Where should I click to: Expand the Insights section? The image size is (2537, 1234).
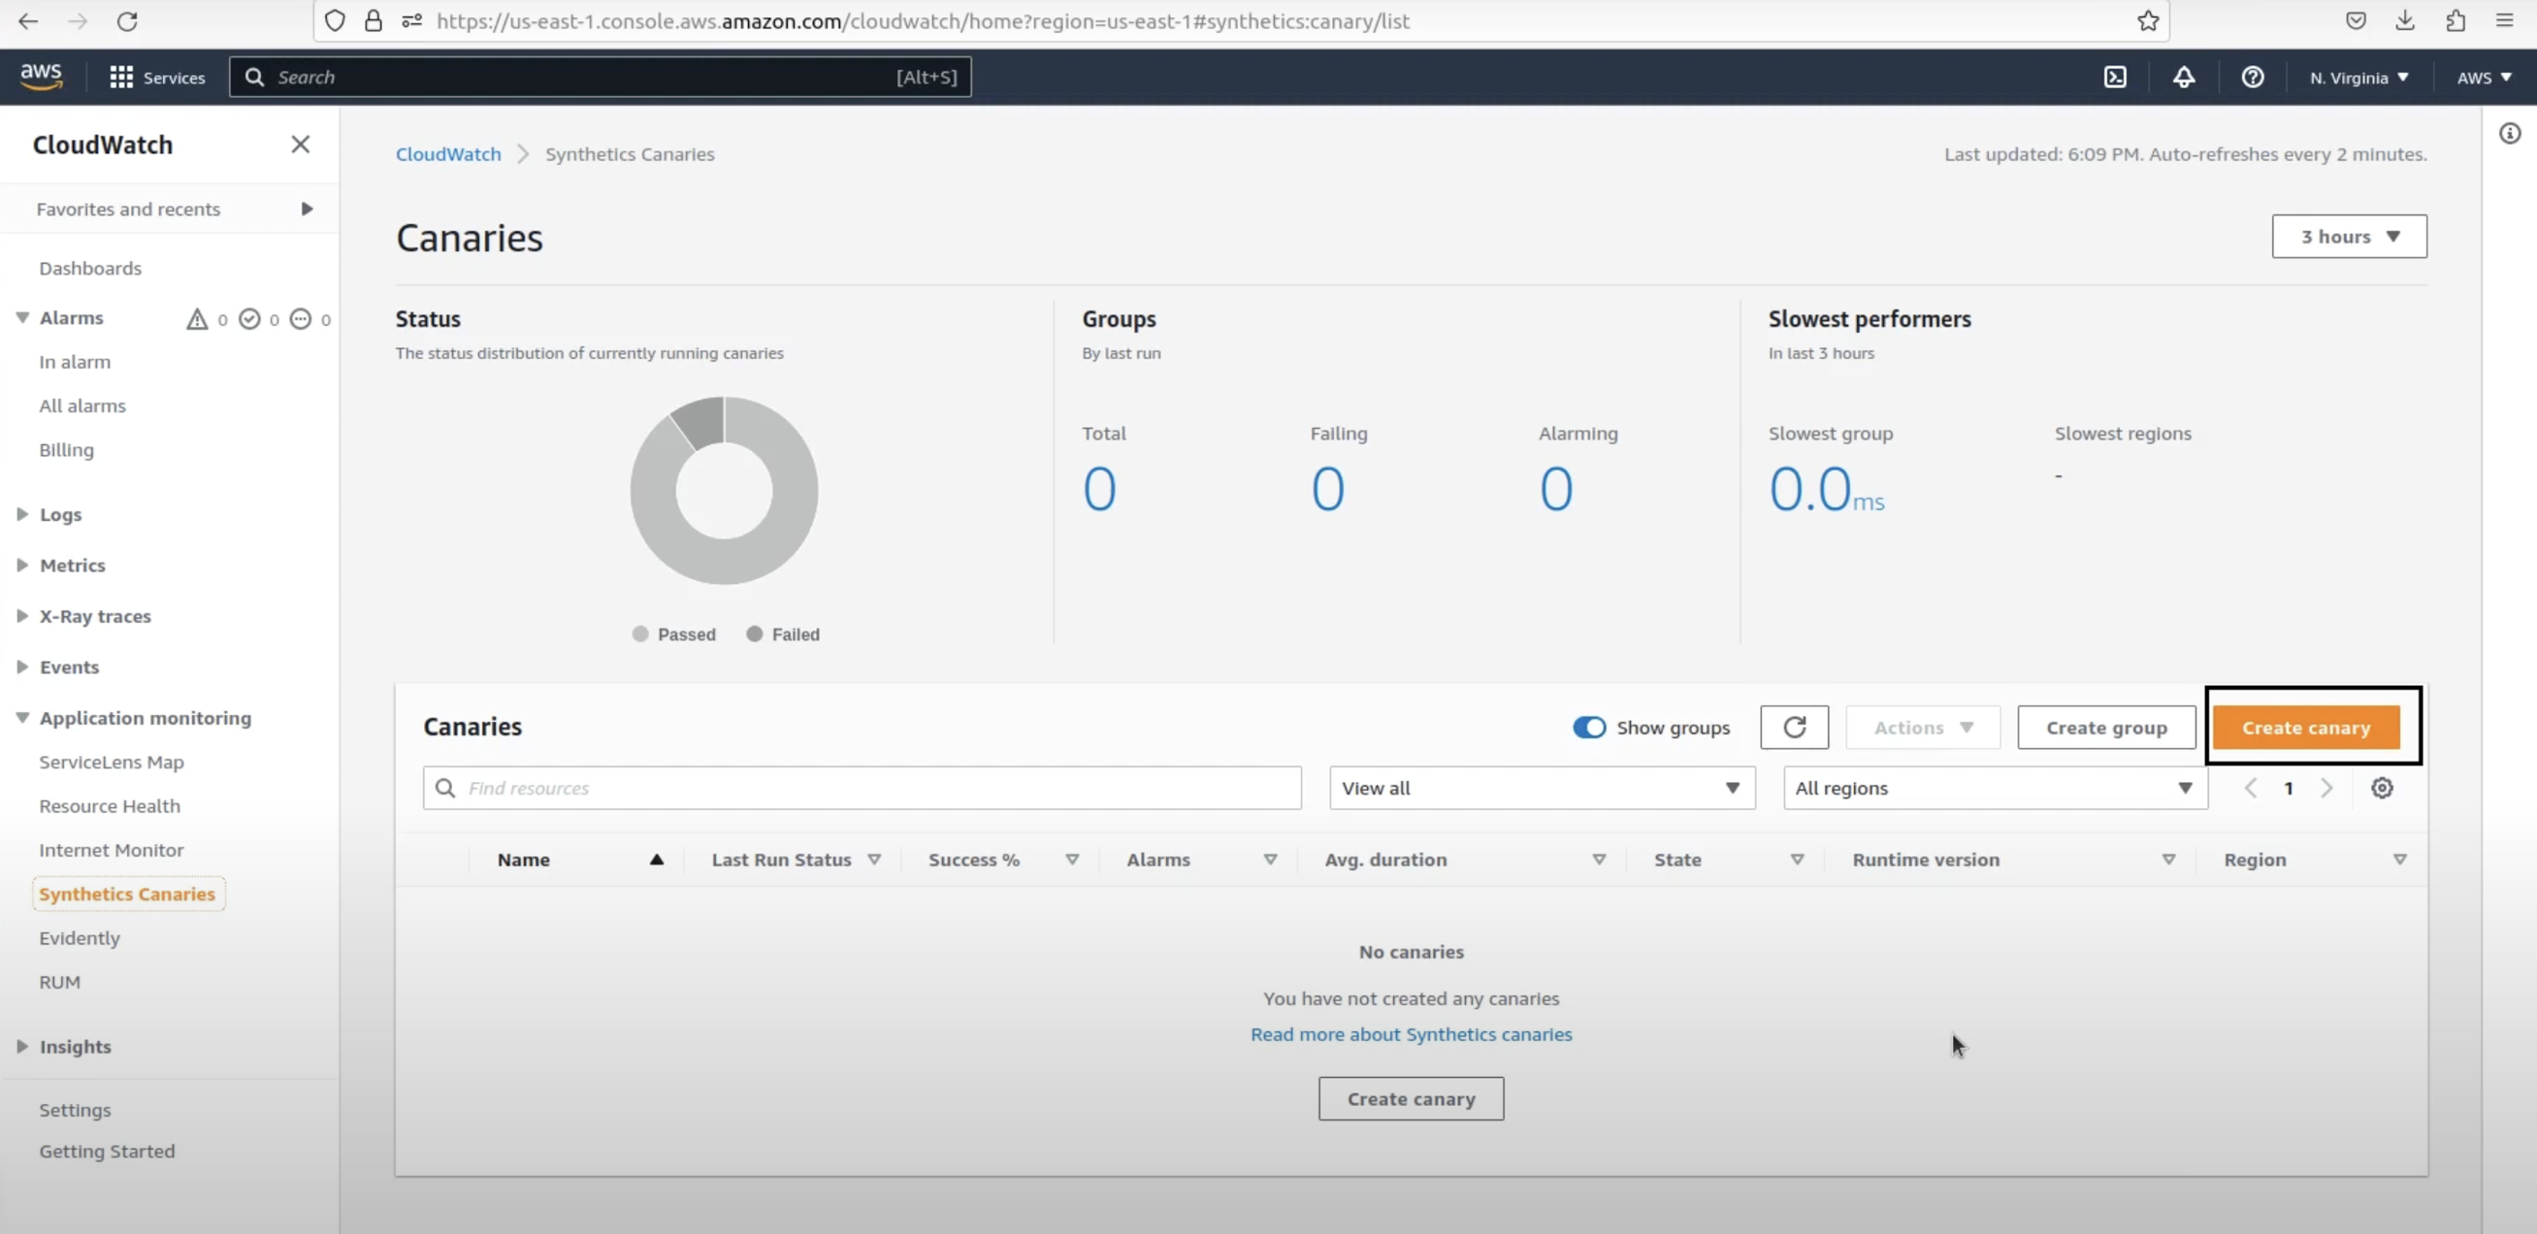tap(22, 1046)
